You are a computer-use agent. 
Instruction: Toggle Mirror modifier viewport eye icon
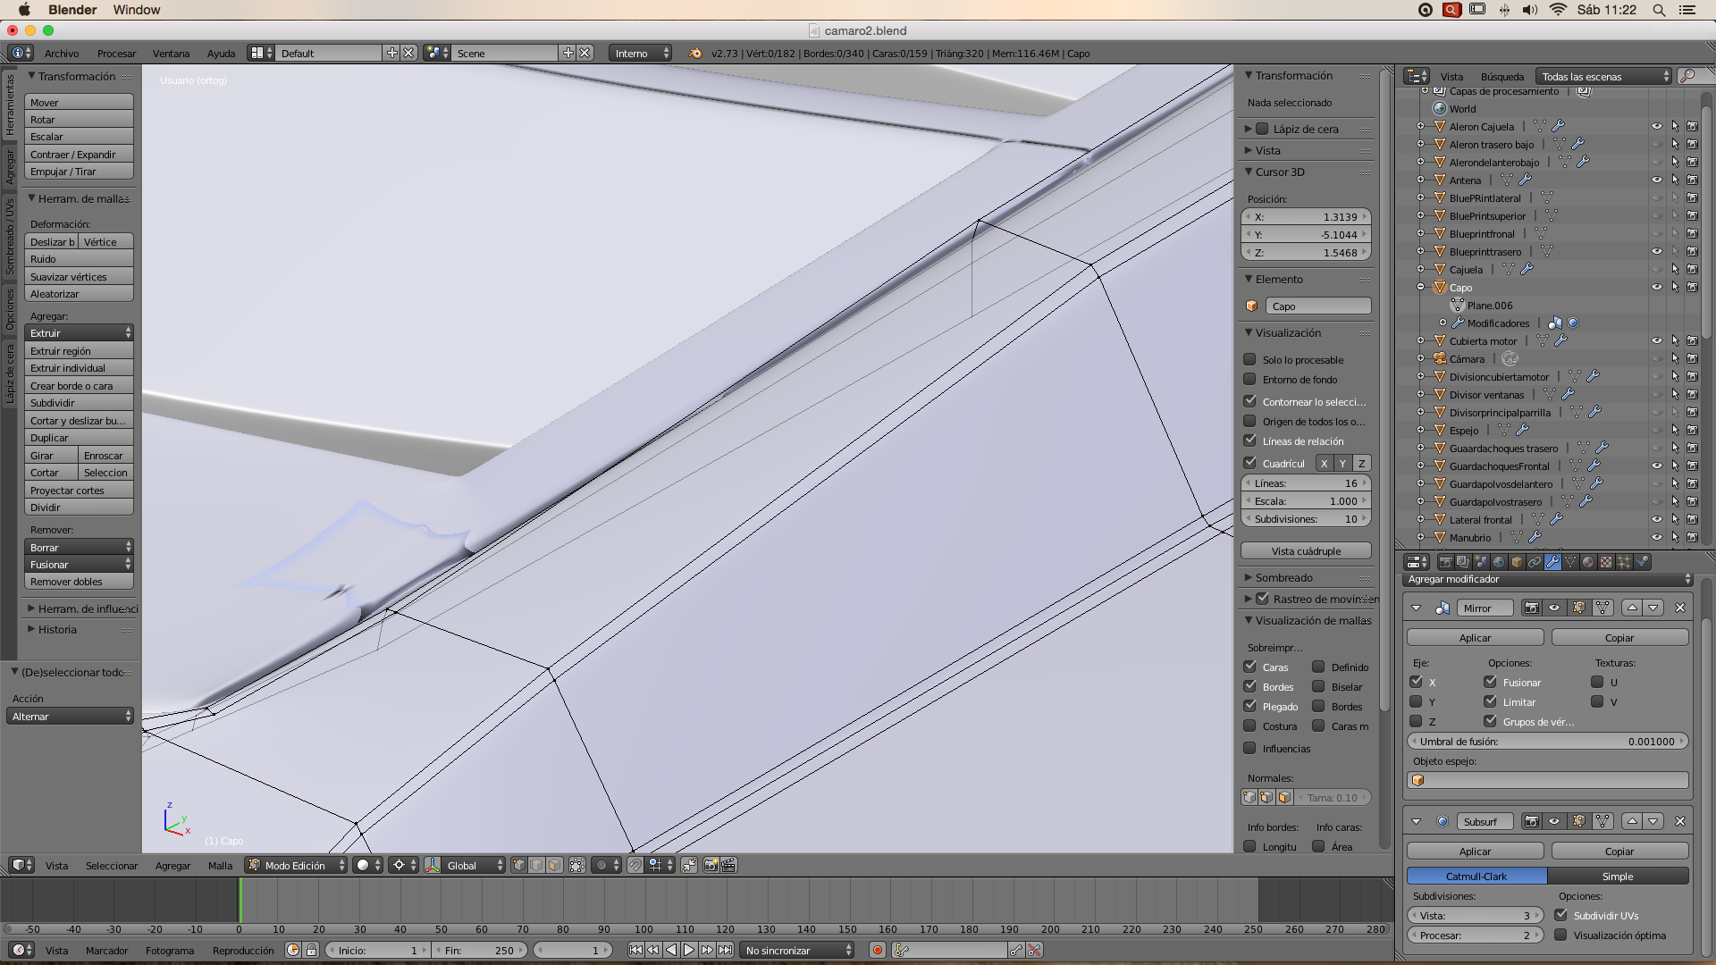[x=1554, y=608]
